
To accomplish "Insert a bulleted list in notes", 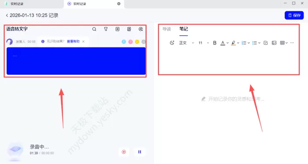I will 255,43.
